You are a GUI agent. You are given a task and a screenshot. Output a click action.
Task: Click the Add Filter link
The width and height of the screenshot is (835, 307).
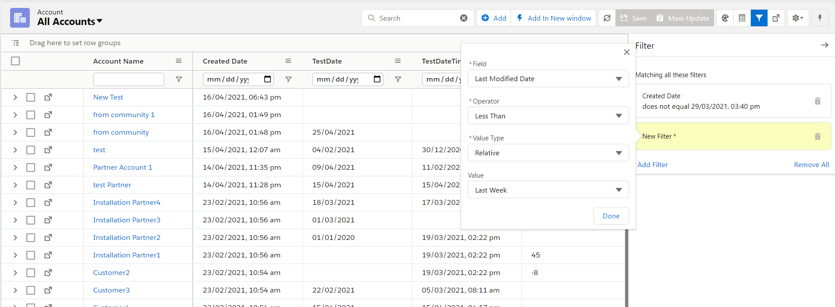653,164
